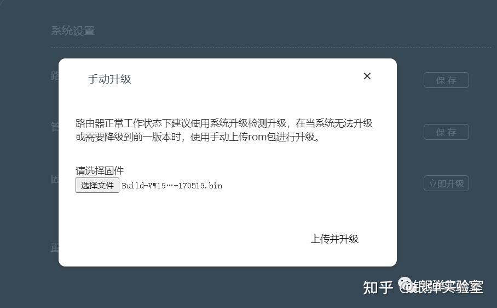The width and height of the screenshot is (497, 308).
Task: Select the chosen file name Build-VW19…-170519.bin
Action: click(172, 186)
